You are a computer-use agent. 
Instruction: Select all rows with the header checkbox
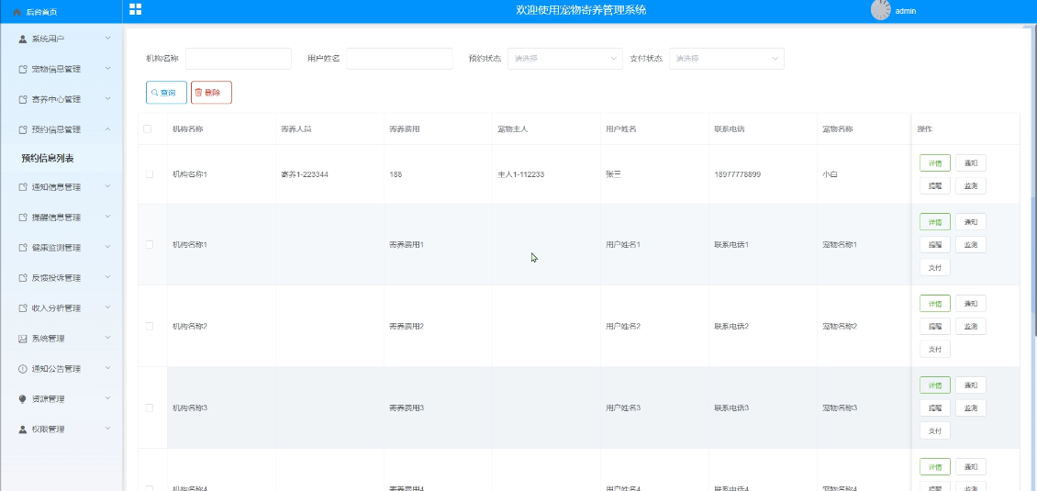coord(148,129)
